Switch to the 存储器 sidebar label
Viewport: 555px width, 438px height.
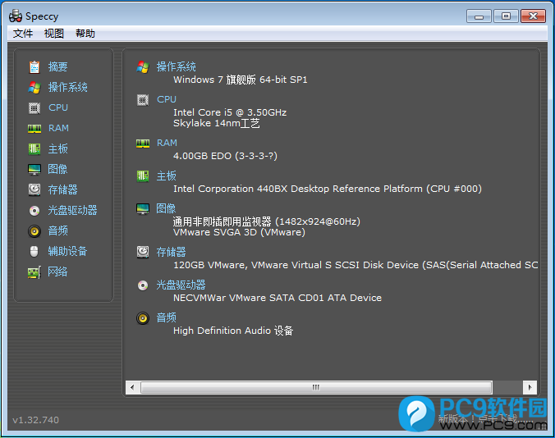(x=62, y=189)
